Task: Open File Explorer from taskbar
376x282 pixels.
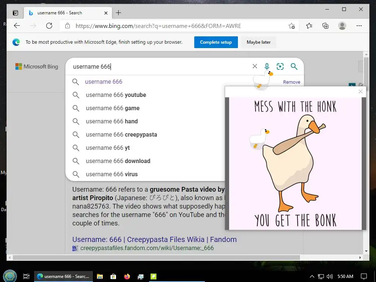Action: tap(100, 276)
